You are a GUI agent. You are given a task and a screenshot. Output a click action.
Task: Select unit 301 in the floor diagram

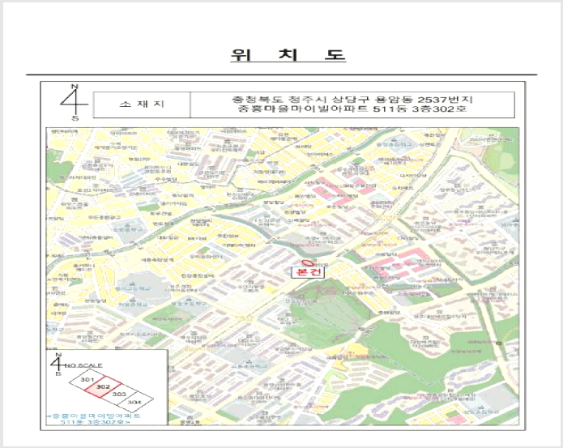click(87, 380)
